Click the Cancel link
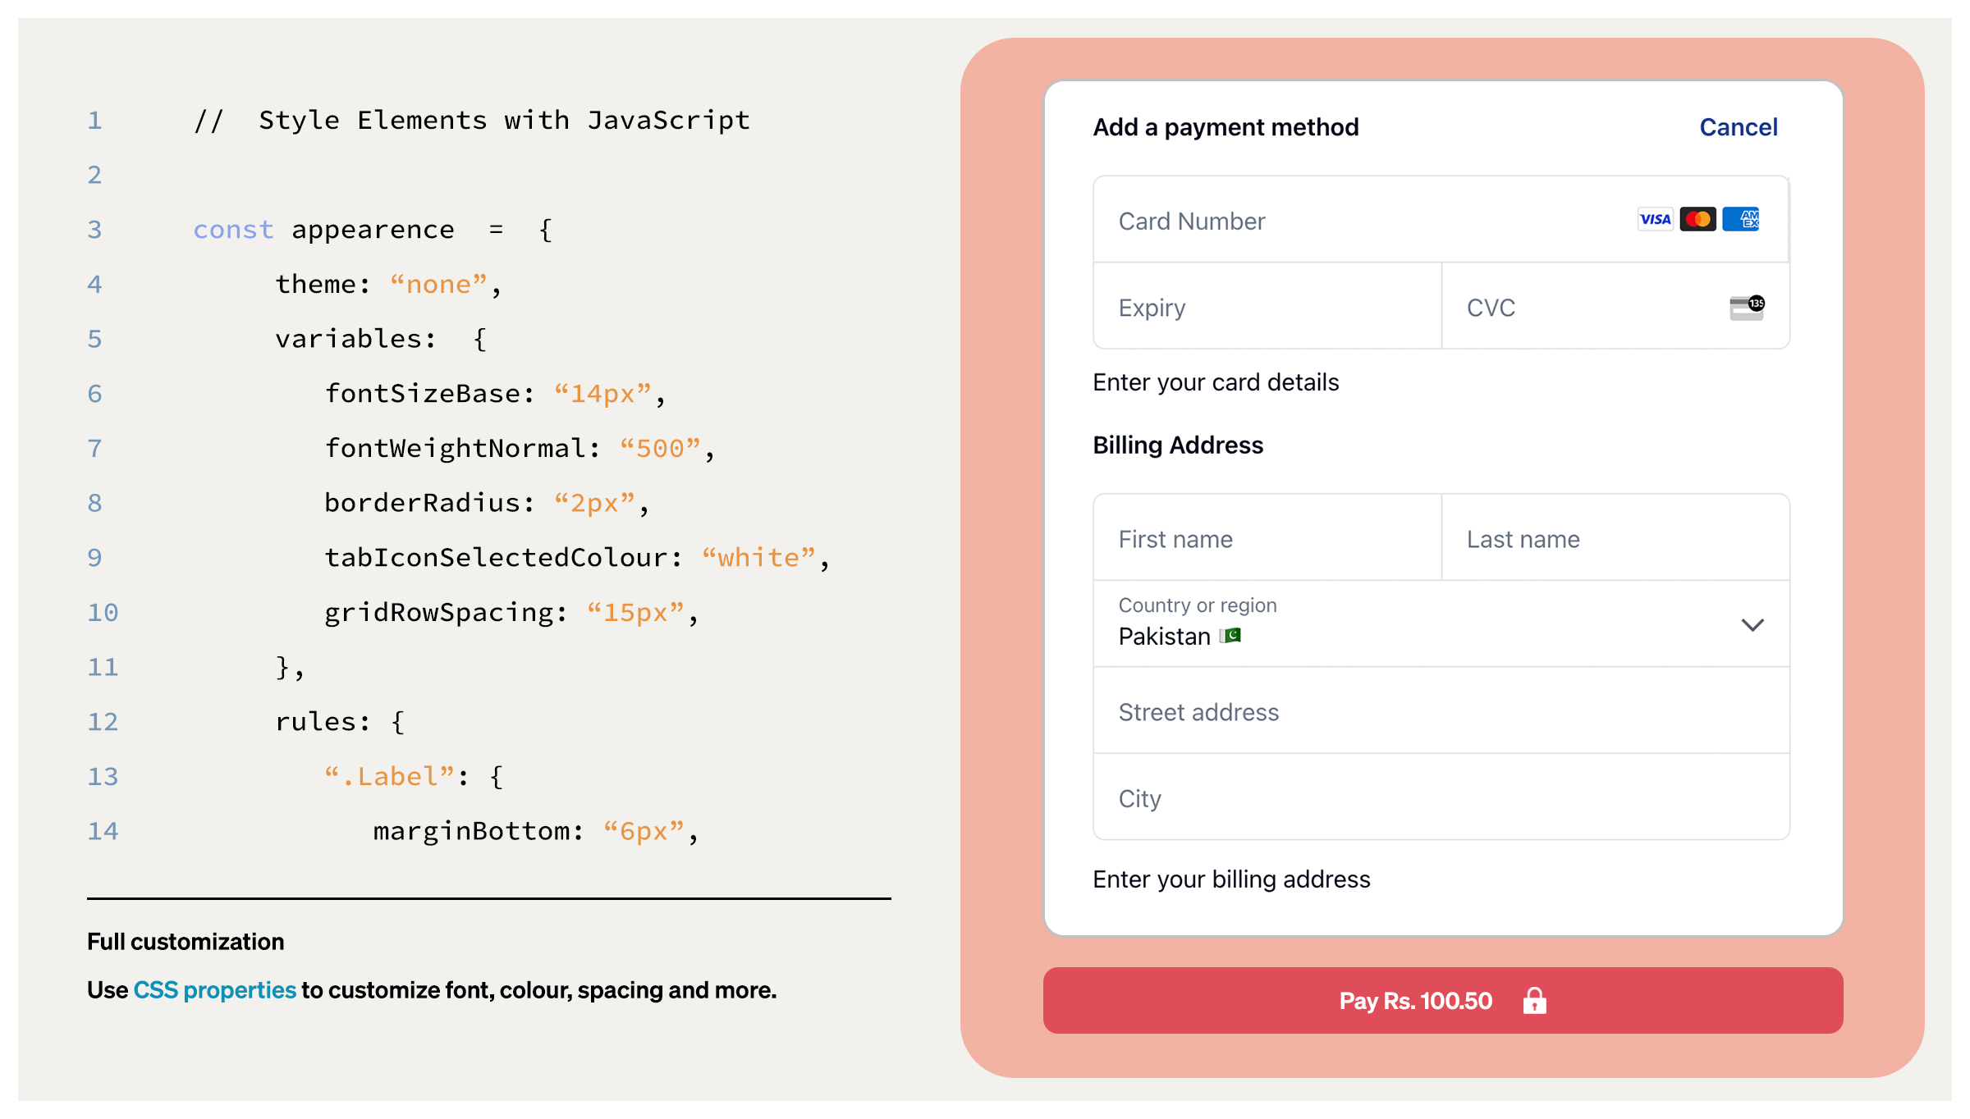 [x=1738, y=127]
